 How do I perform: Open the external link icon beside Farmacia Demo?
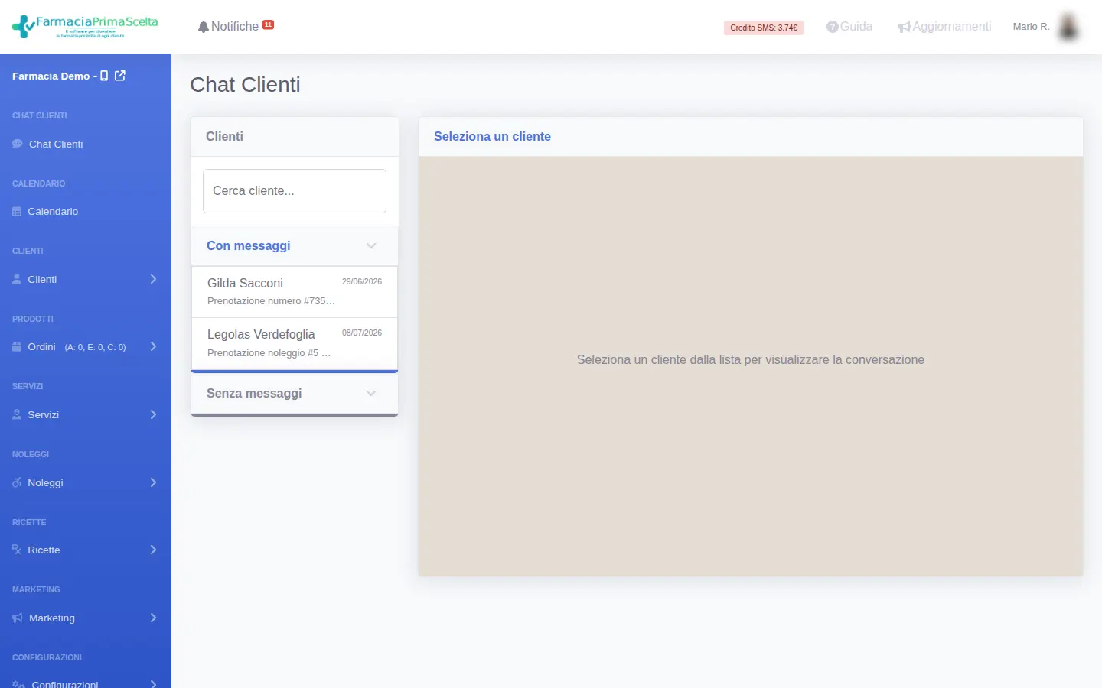120,76
